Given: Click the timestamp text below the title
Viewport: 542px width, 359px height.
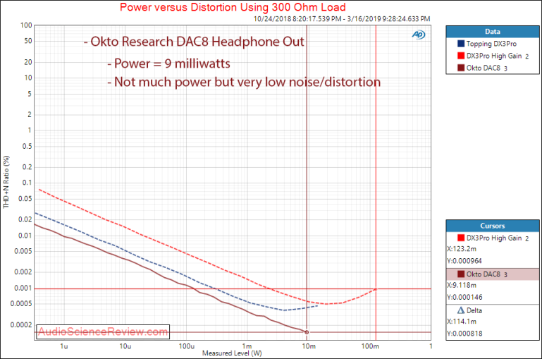Looking at the screenshot, I should click(342, 18).
